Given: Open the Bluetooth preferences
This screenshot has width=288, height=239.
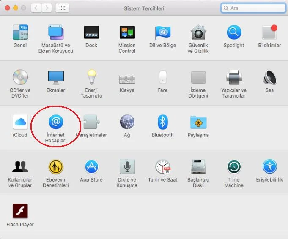Looking at the screenshot, I should (x=163, y=122).
